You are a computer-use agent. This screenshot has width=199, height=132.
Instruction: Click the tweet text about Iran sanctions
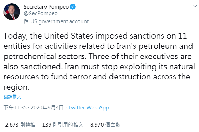99,61
